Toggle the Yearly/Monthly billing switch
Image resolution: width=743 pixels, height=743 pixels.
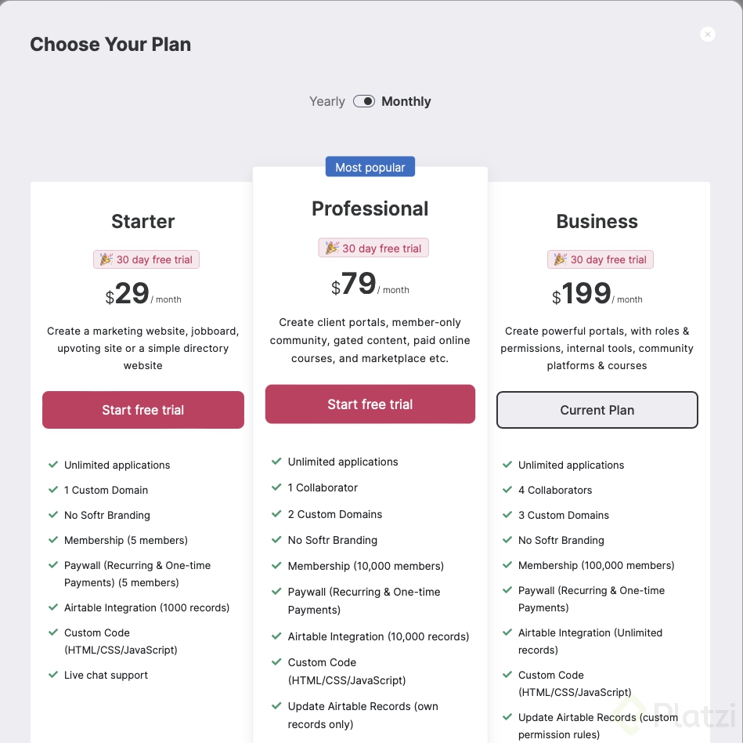[364, 101]
